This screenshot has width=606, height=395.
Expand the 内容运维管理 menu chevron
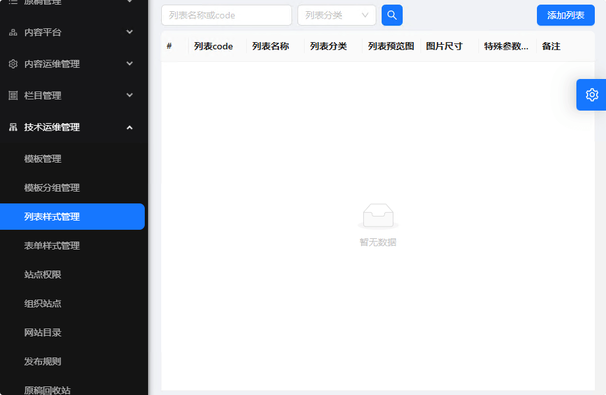[x=130, y=64]
